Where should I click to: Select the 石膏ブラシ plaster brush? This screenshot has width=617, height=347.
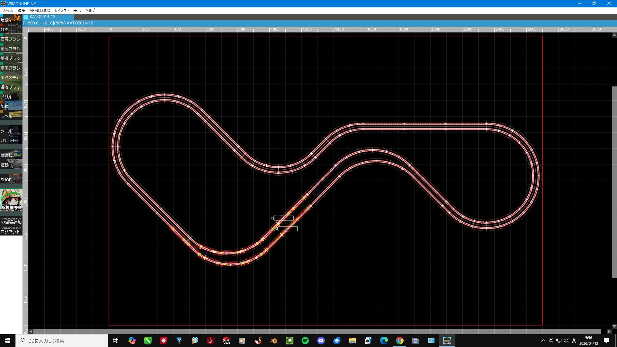[11, 39]
